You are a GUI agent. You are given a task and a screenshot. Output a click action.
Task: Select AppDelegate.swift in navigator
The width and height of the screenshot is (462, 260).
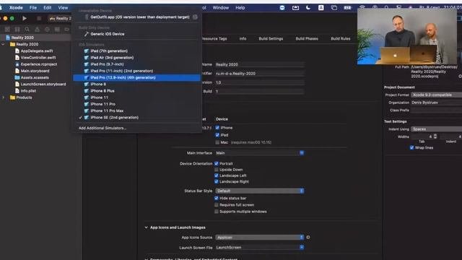coord(37,51)
